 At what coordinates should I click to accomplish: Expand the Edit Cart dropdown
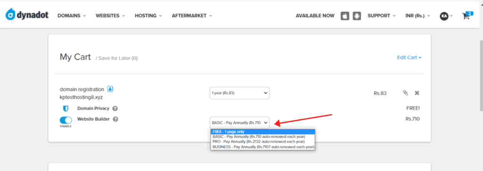tap(409, 57)
